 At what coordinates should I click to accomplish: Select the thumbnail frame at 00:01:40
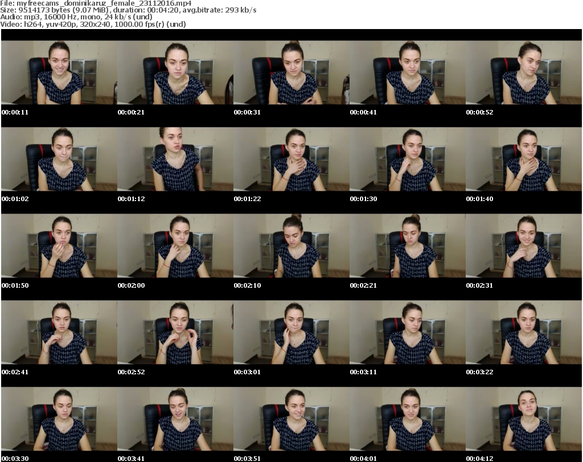pyautogui.click(x=524, y=159)
